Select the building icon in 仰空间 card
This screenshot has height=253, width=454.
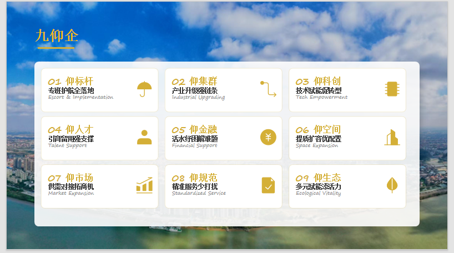[x=392, y=137]
